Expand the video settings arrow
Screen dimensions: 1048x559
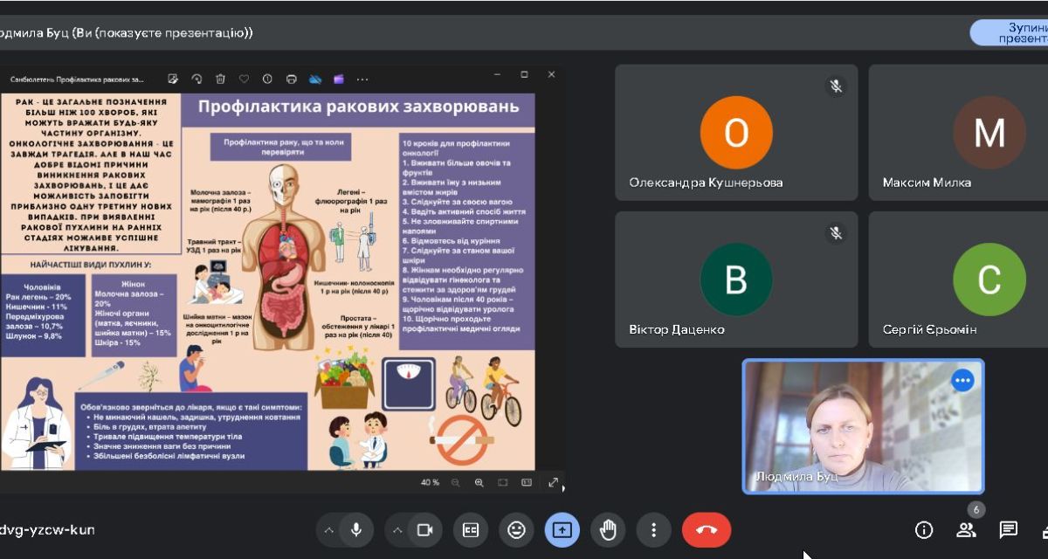coord(398,530)
